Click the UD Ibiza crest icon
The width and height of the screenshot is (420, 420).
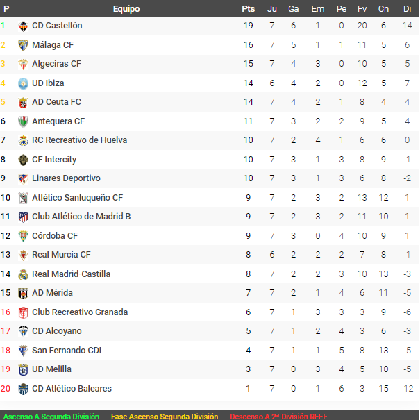tap(23, 83)
